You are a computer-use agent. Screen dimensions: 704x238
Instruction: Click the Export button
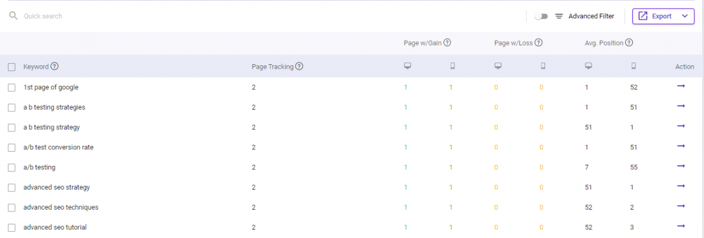pos(663,16)
